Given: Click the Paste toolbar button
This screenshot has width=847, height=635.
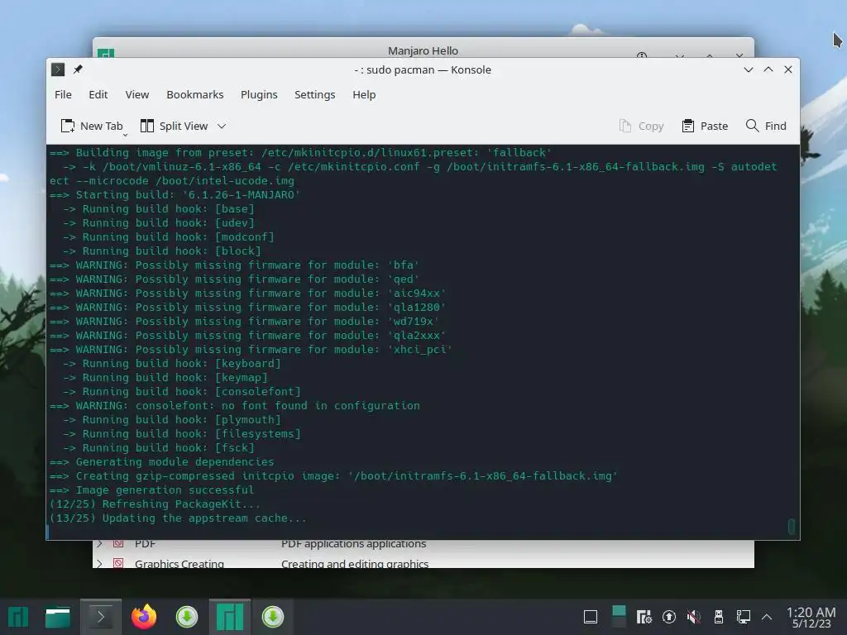Looking at the screenshot, I should pyautogui.click(x=705, y=126).
